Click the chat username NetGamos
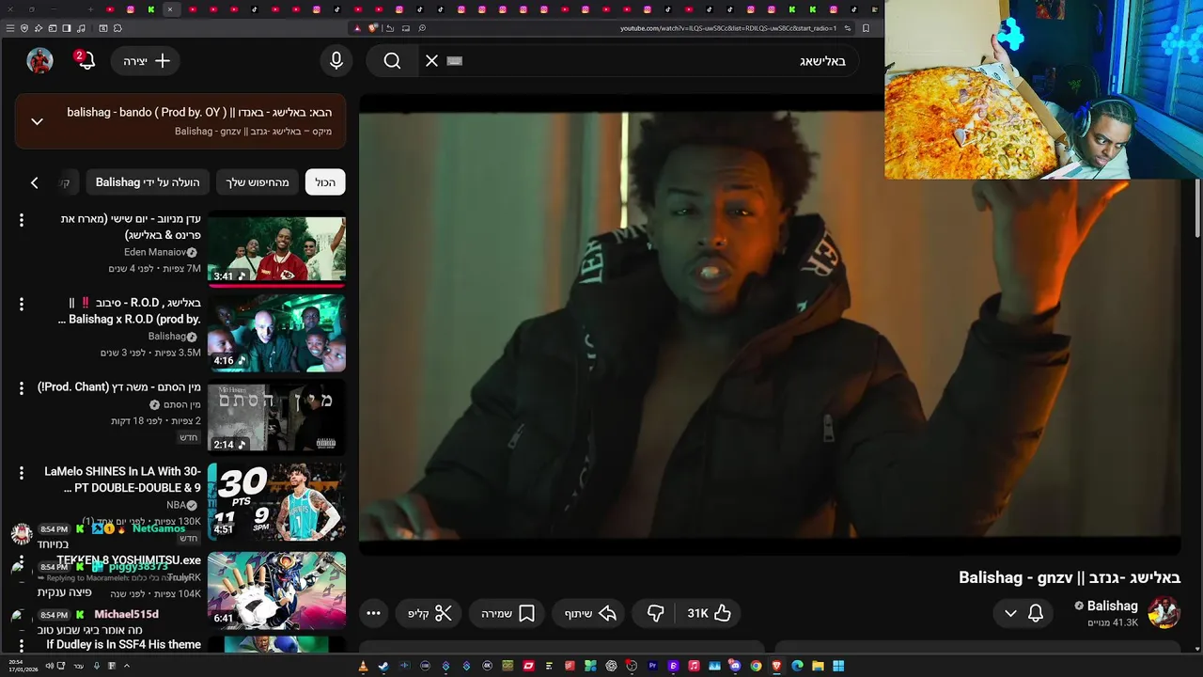This screenshot has height=677, width=1203. point(159,528)
